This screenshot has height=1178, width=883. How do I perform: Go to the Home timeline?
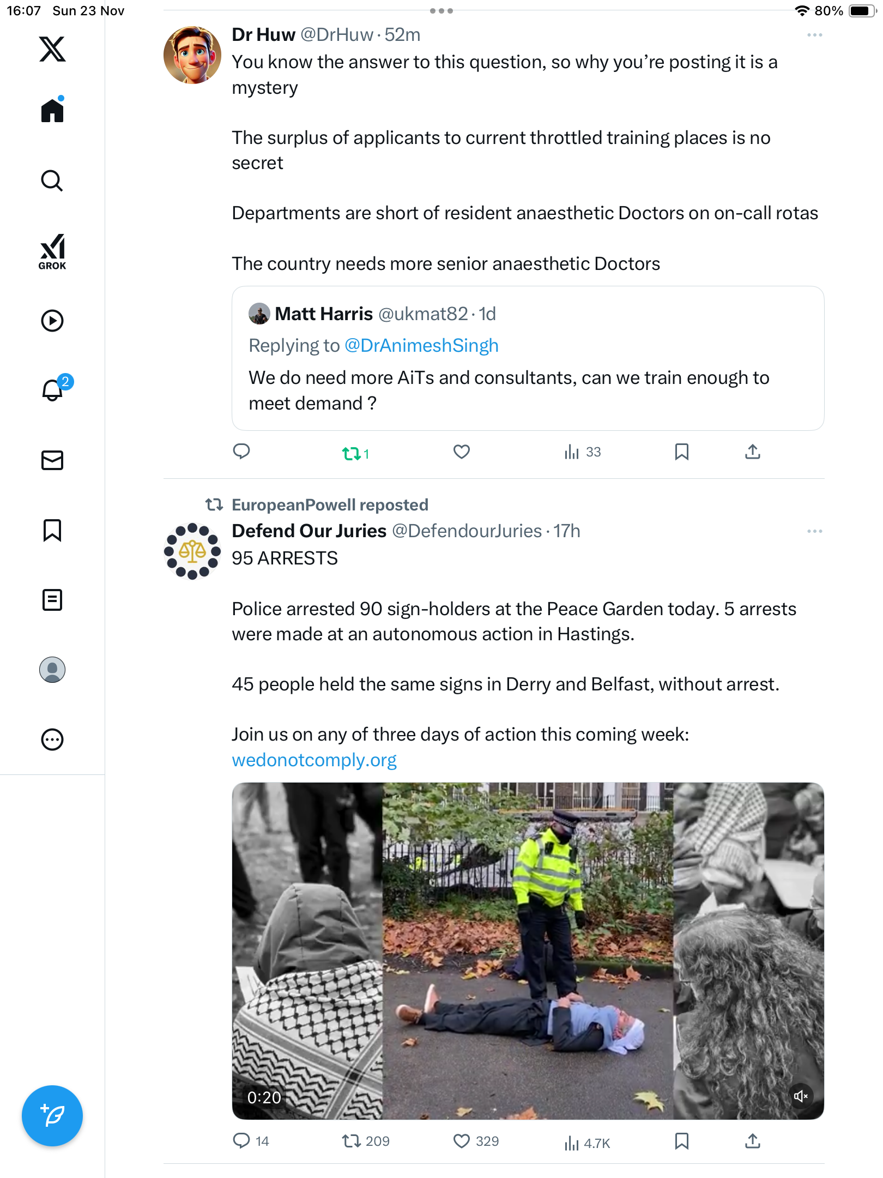click(52, 111)
